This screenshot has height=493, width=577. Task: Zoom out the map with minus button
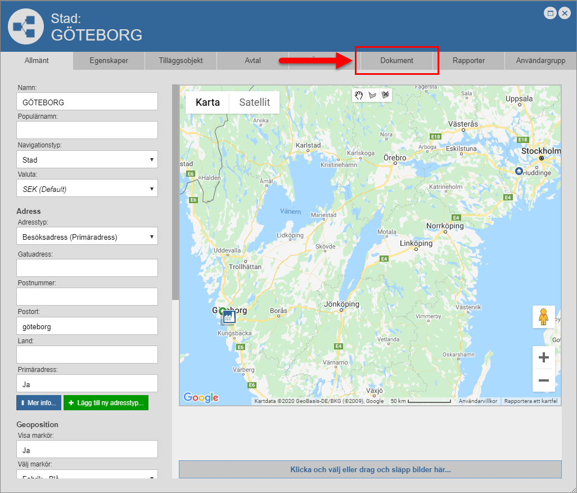tap(543, 380)
